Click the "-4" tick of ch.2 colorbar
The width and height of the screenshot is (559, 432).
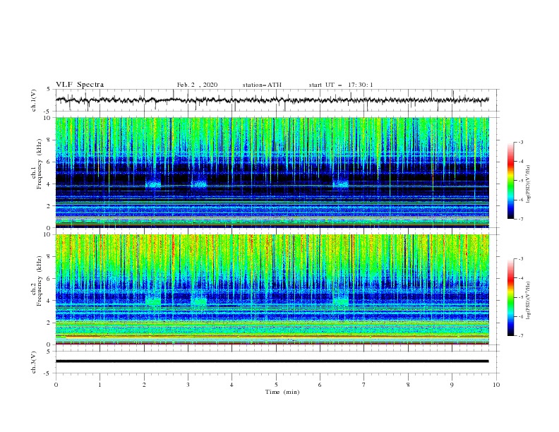[521, 278]
